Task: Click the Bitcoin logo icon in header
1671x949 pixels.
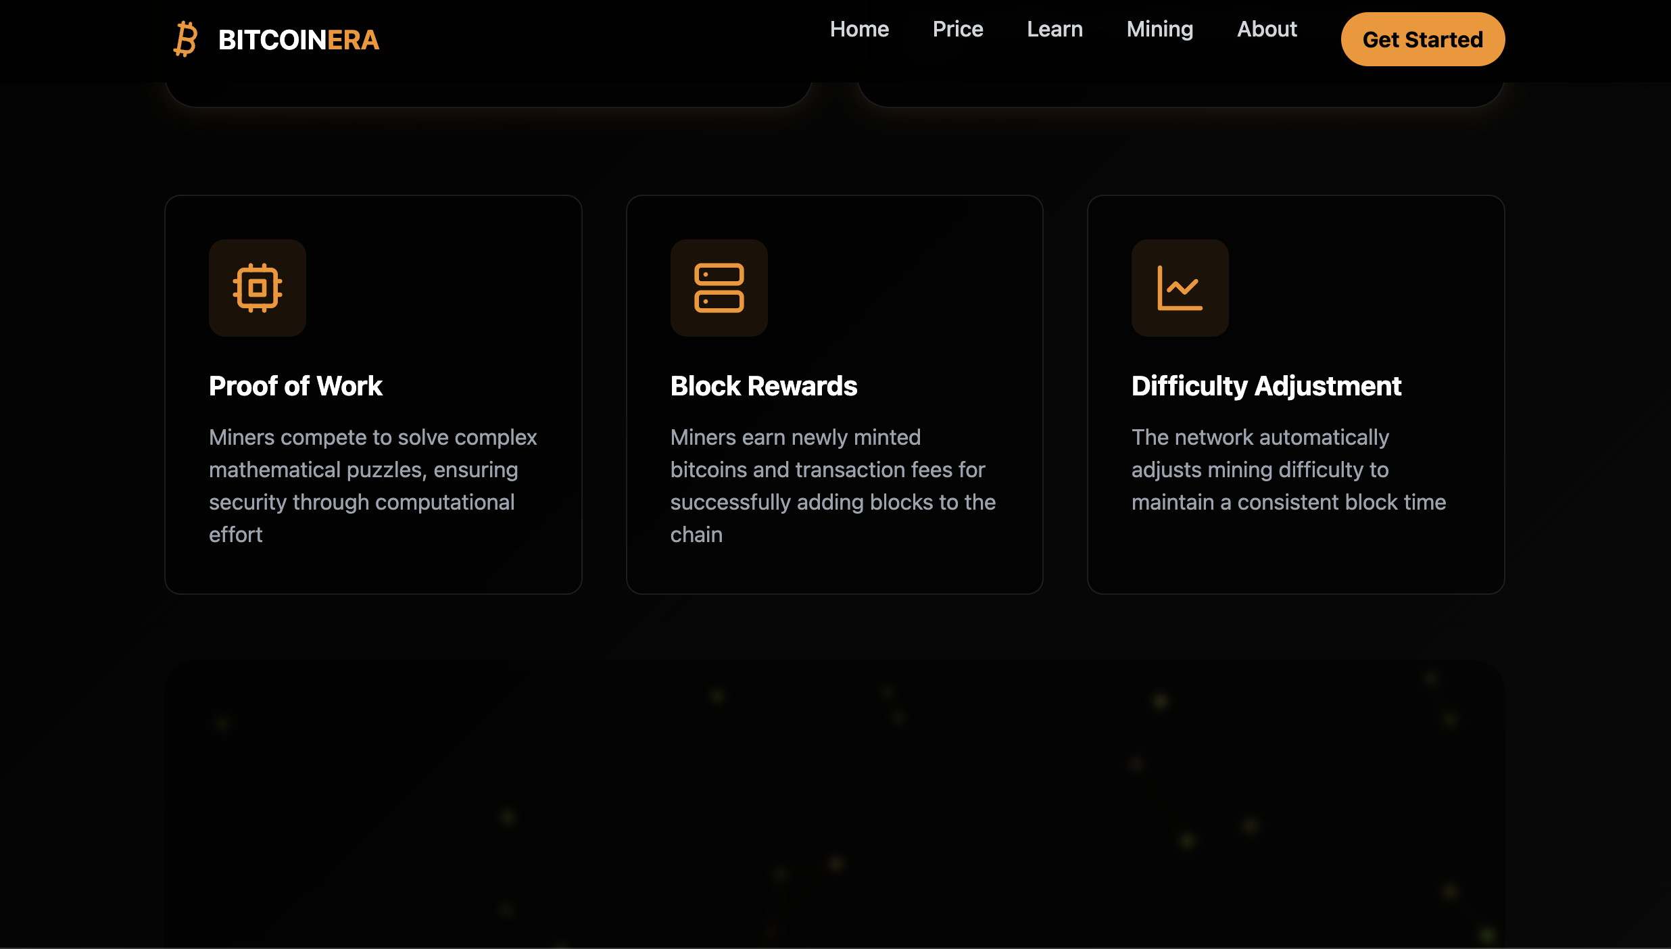Action: coord(185,39)
